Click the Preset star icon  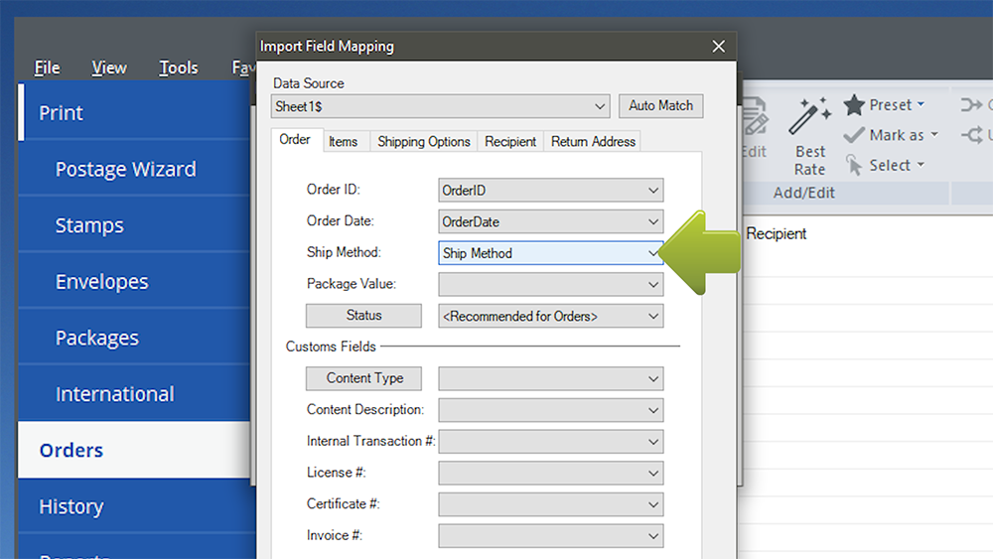[x=854, y=104]
